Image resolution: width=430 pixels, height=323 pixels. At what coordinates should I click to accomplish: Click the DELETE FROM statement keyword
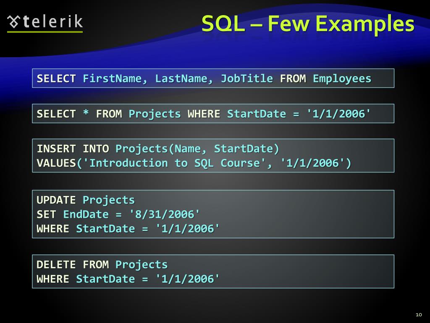[73, 265]
